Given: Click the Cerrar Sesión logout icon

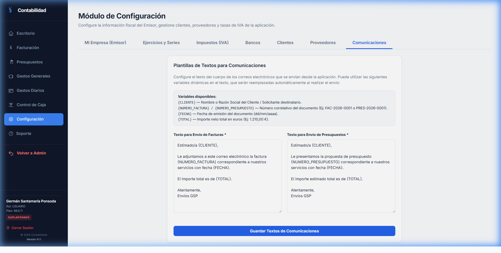Looking at the screenshot, I should 8,228.
